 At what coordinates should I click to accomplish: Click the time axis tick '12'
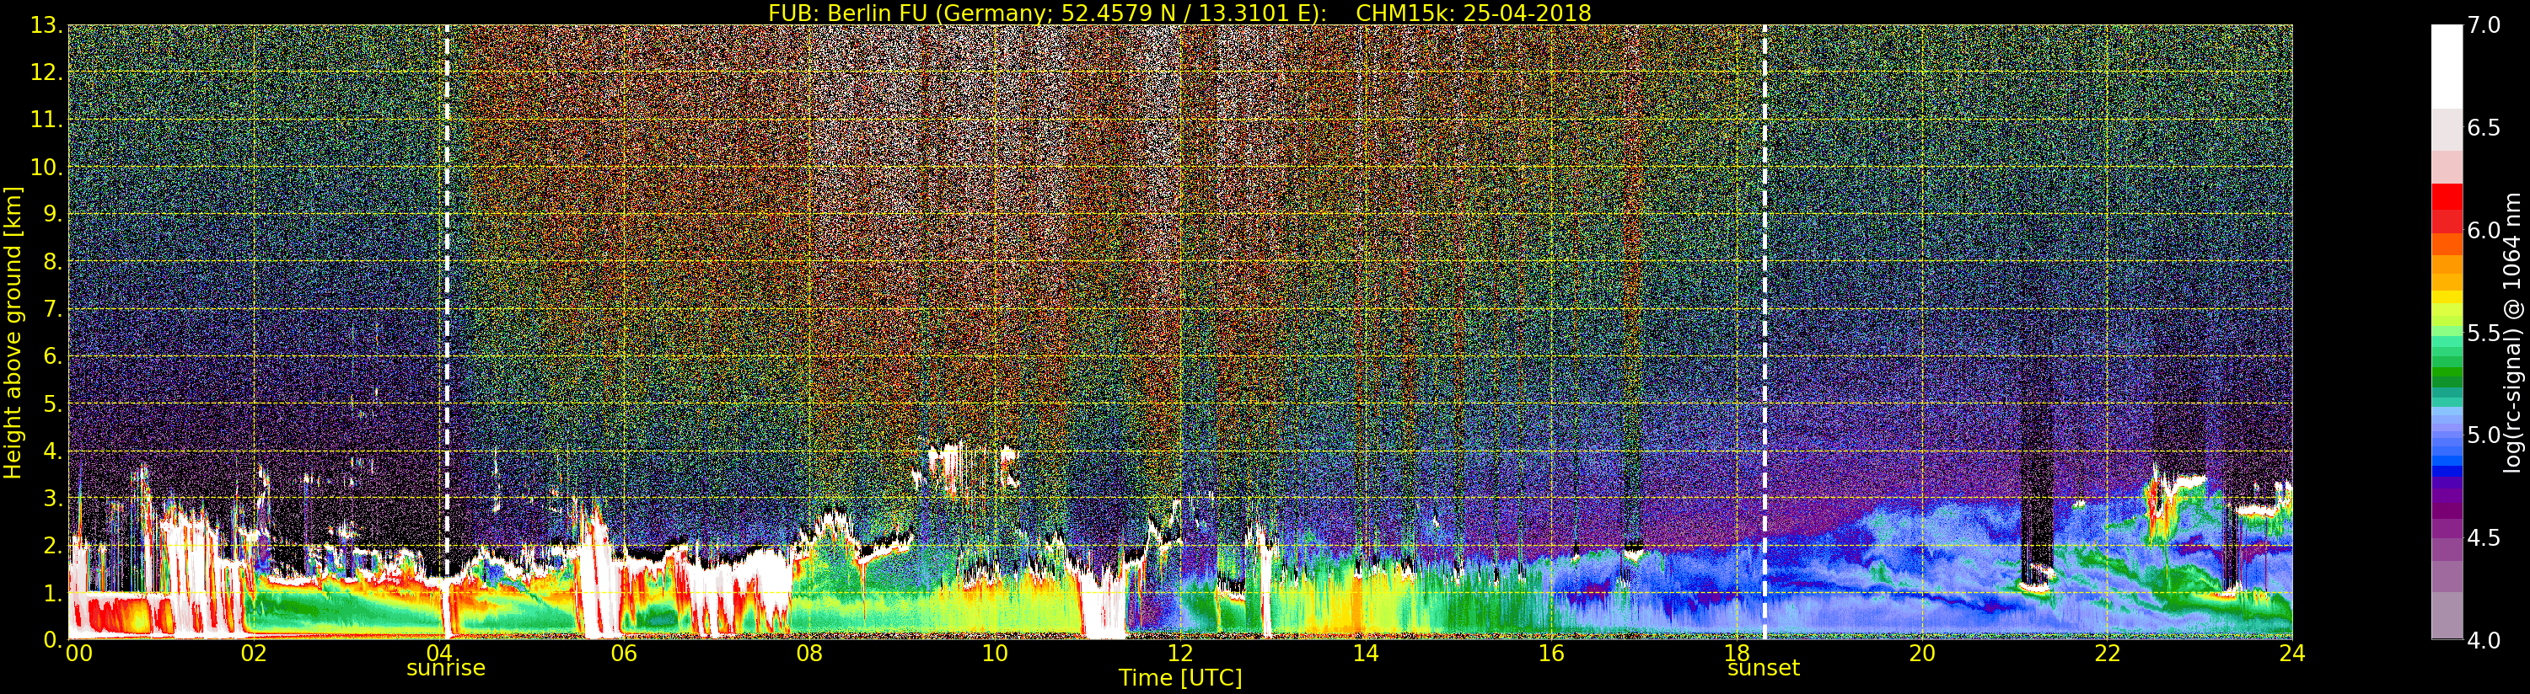coord(1179,653)
